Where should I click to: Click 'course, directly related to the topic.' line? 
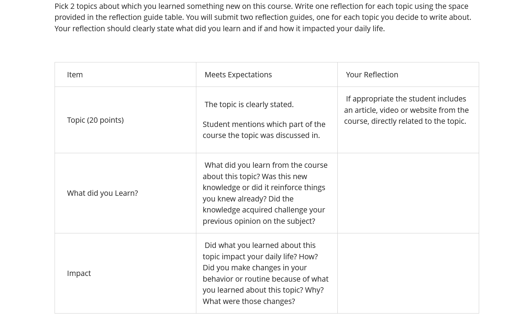tap(405, 121)
